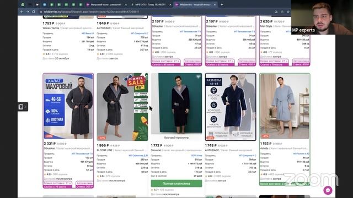
Task: Open the Gökasker 2 331 ₽ product title
Action: point(68,148)
